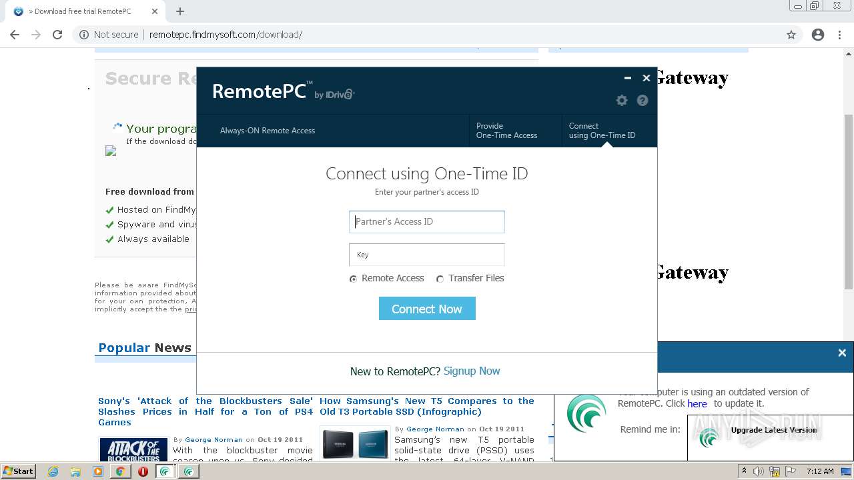Screen dimensions: 854x480
Task: Open Windows Media Player from taskbar
Action: [98, 471]
